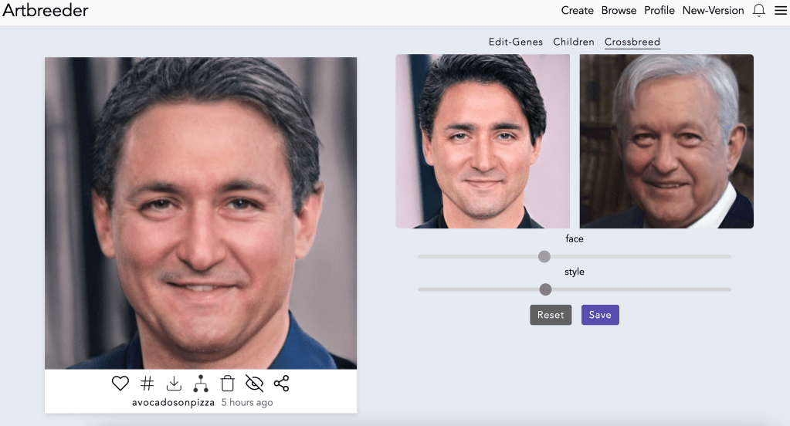
Task: Switch to the Children tab
Action: pyautogui.click(x=574, y=42)
